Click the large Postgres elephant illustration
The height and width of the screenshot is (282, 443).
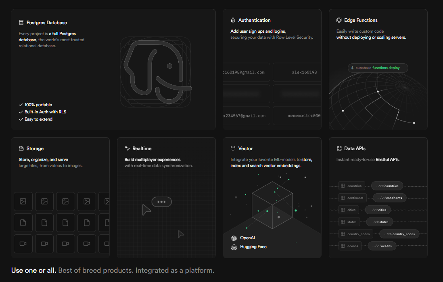[x=155, y=73]
